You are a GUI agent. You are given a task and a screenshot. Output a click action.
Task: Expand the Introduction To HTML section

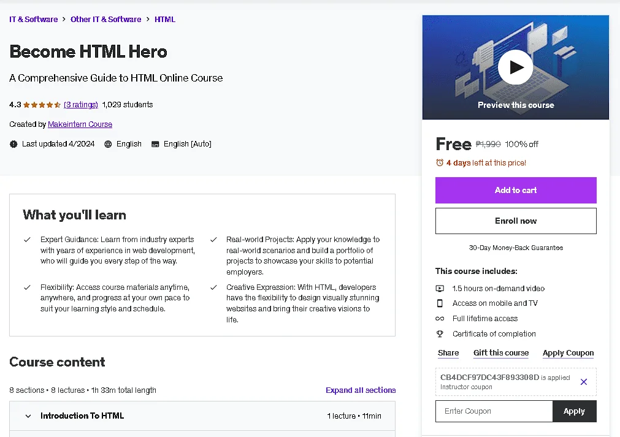pyautogui.click(x=202, y=416)
